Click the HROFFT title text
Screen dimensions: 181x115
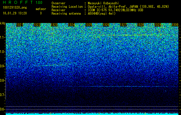pyautogui.click(x=18, y=2)
